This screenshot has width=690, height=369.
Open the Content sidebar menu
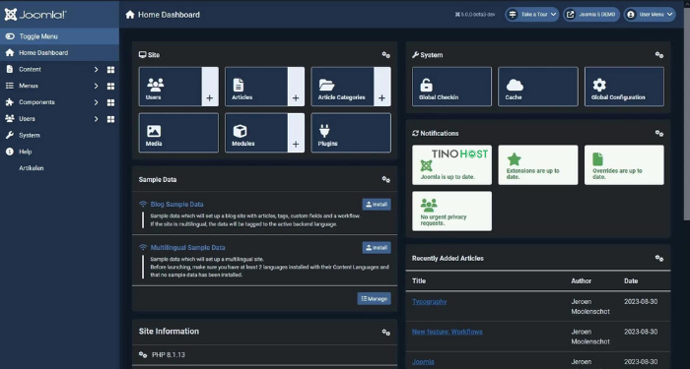coord(30,70)
